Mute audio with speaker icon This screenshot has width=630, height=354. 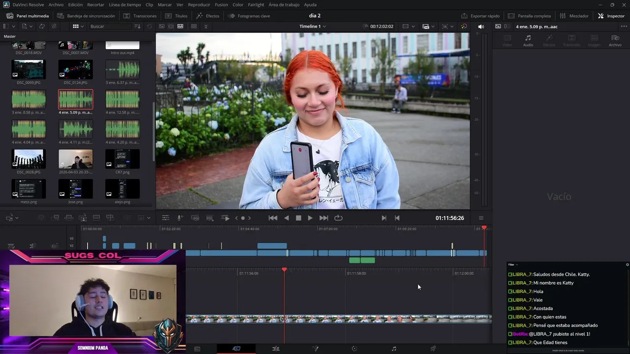click(x=481, y=27)
